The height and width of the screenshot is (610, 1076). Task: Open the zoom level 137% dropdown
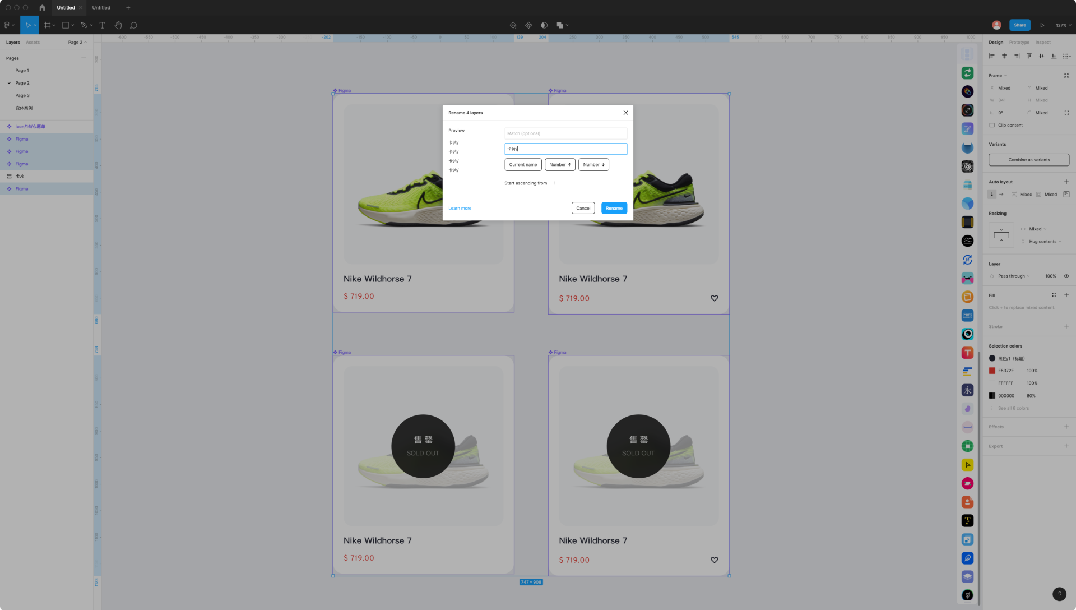coord(1063,25)
